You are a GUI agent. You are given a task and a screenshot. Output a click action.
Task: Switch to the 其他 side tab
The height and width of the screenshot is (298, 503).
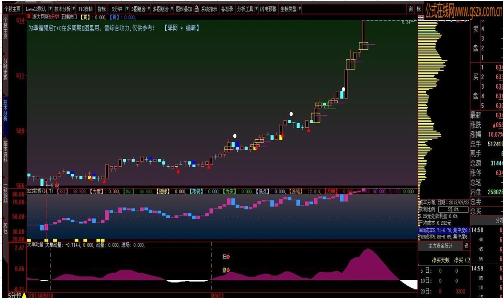point(5,228)
